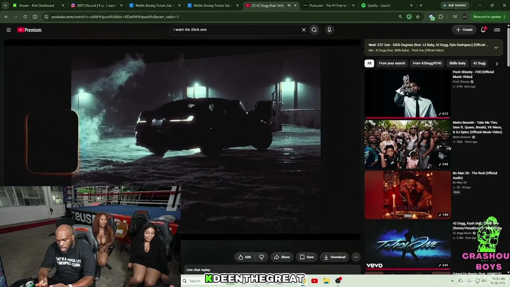Show hidden system tray icons
Viewport: 510px width, 287px height.
click(x=452, y=281)
